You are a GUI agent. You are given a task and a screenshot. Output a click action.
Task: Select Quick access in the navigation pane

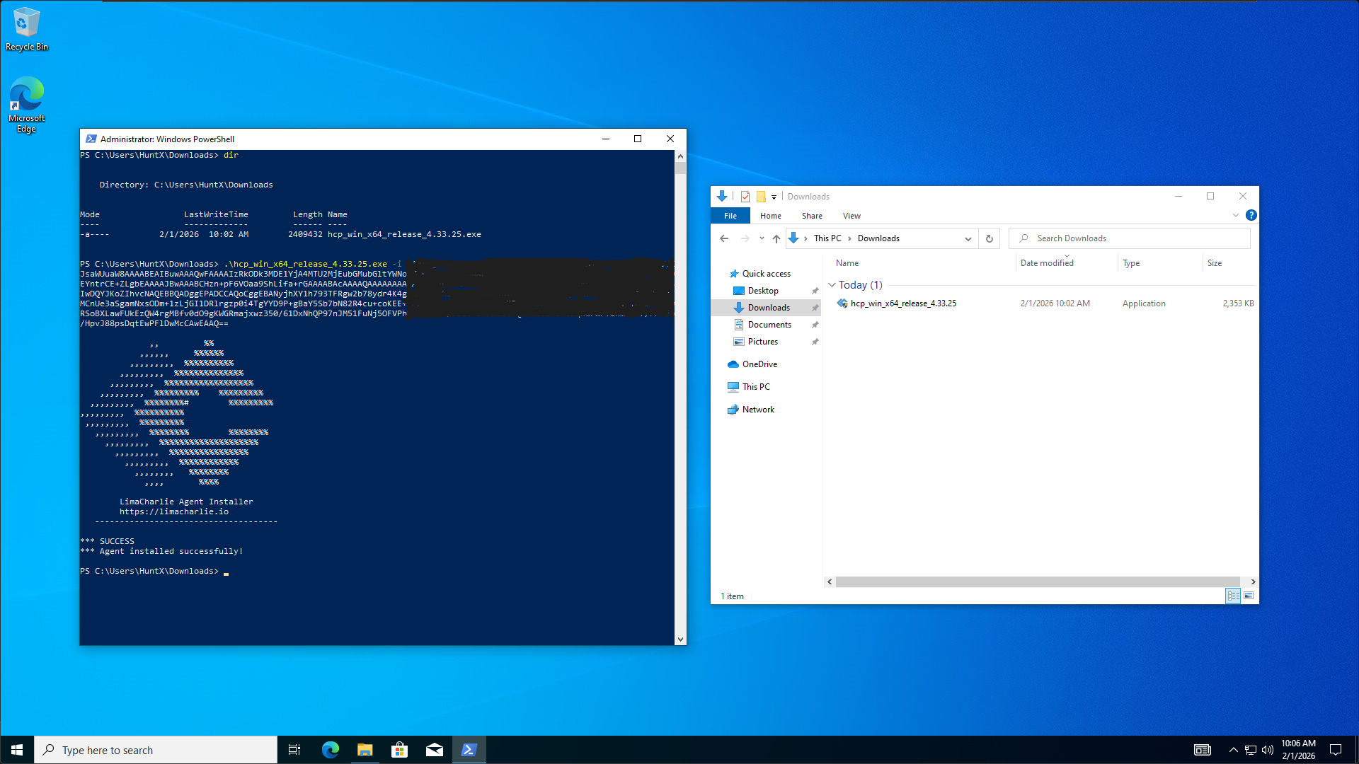[x=766, y=274]
